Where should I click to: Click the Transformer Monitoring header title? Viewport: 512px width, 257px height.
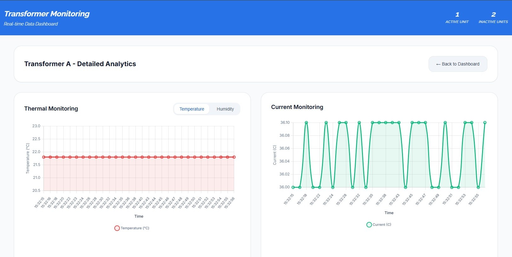pos(47,14)
